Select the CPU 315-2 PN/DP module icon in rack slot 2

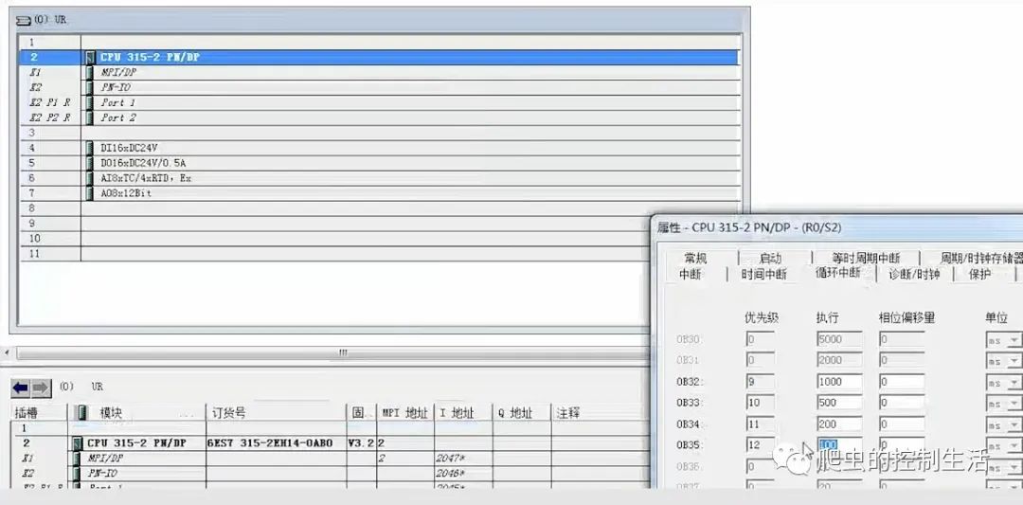(x=90, y=58)
